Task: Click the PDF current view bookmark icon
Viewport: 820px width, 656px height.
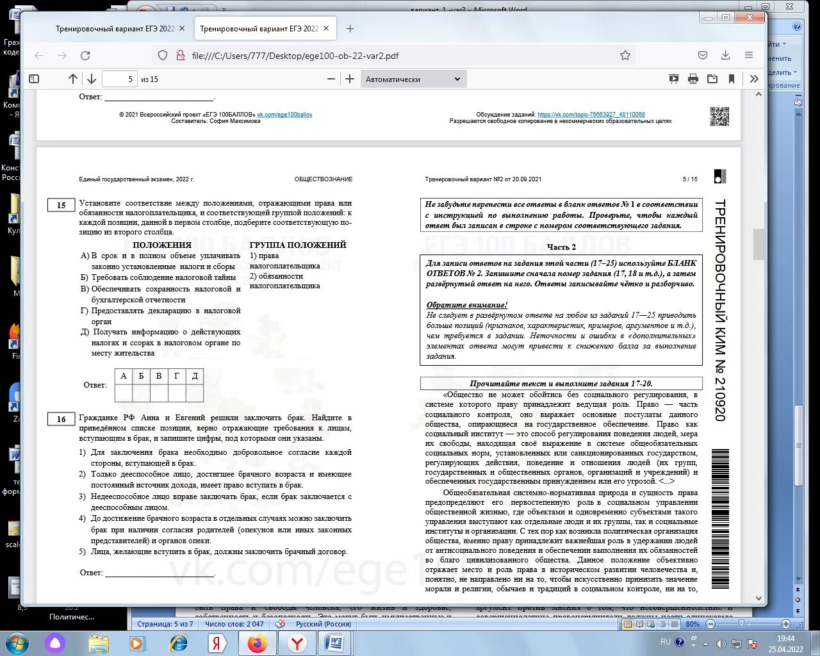Action: click(732, 79)
